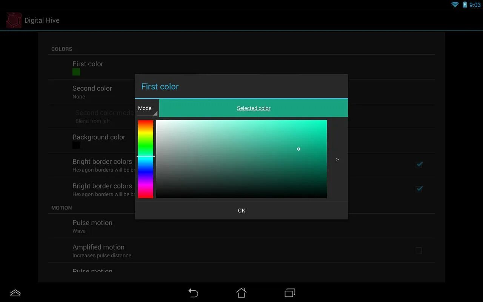This screenshot has width=483, height=302.
Task: Click the First color green swatch
Action: pos(76,72)
